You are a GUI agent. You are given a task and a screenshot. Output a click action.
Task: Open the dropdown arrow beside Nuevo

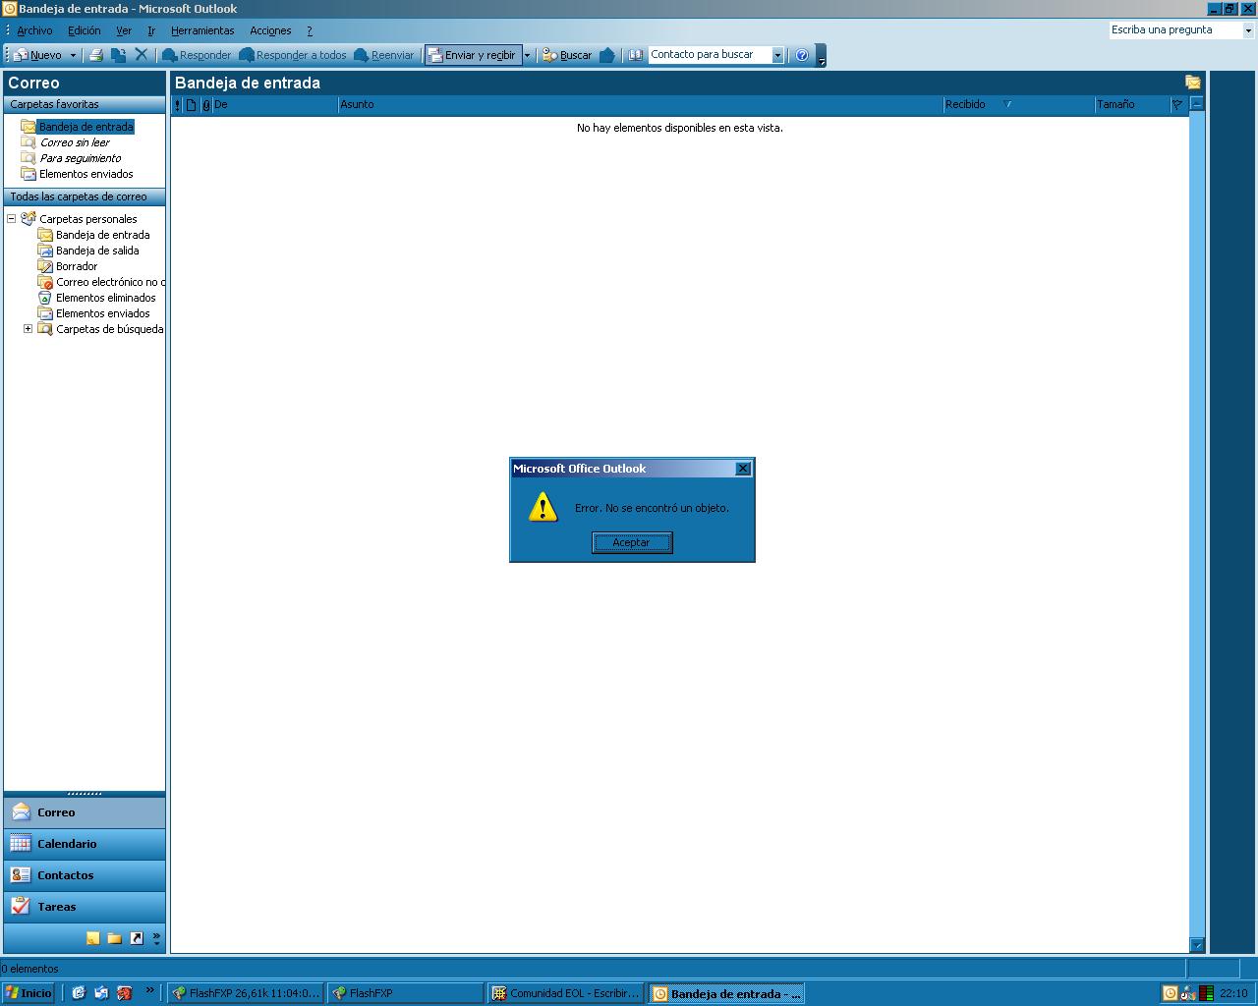coord(73,55)
